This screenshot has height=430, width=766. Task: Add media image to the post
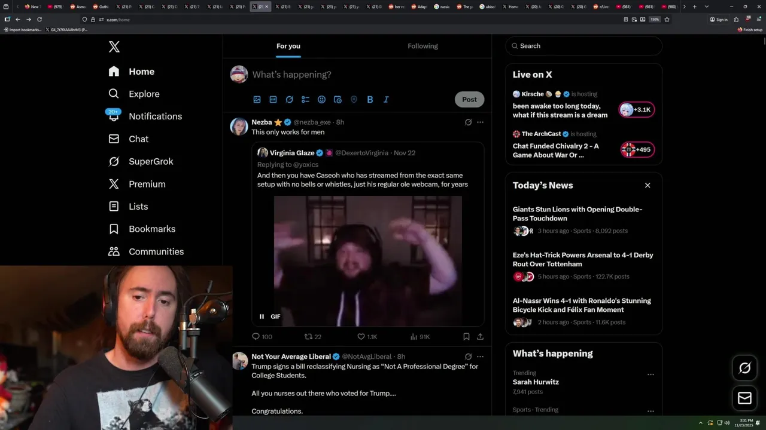pyautogui.click(x=257, y=100)
